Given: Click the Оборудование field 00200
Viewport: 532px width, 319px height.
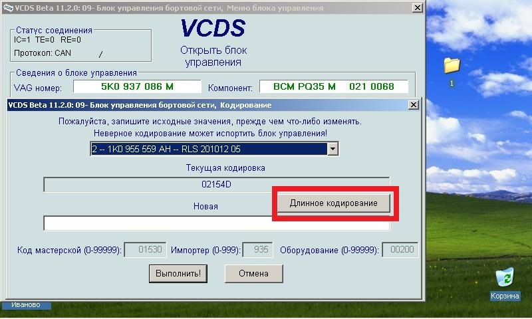Looking at the screenshot, I should pos(400,250).
